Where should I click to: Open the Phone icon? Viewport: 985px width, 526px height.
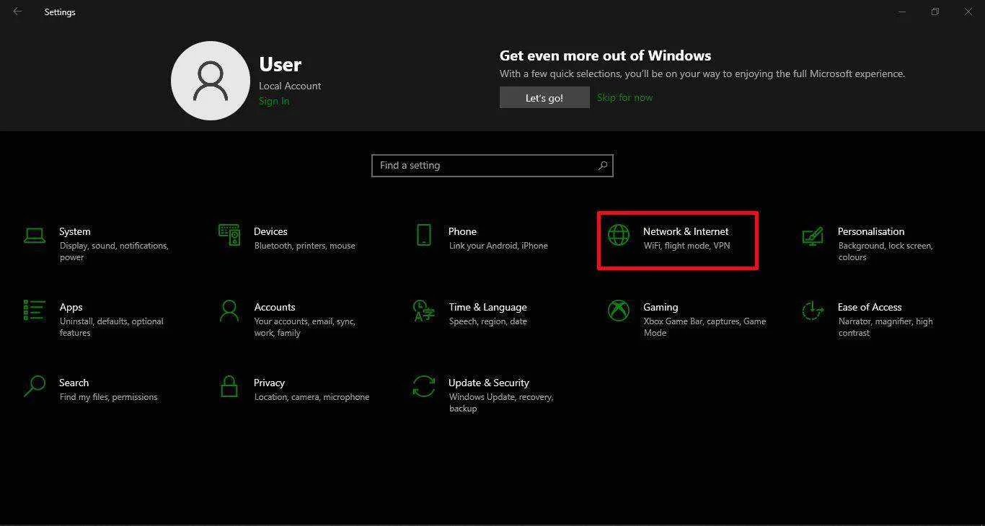(424, 235)
